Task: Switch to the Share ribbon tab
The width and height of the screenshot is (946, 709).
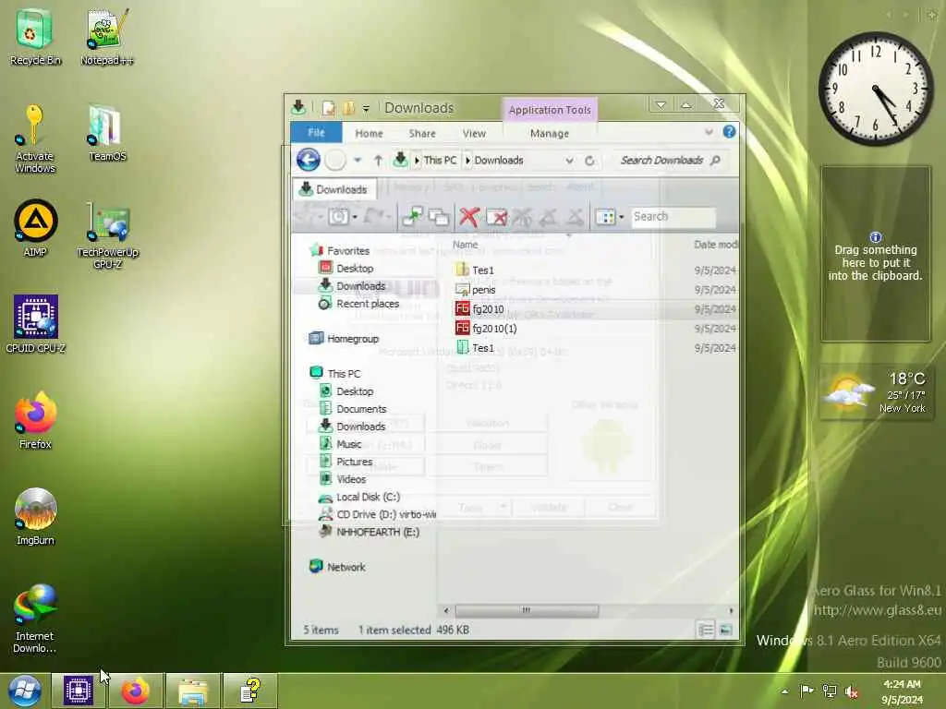Action: point(421,133)
